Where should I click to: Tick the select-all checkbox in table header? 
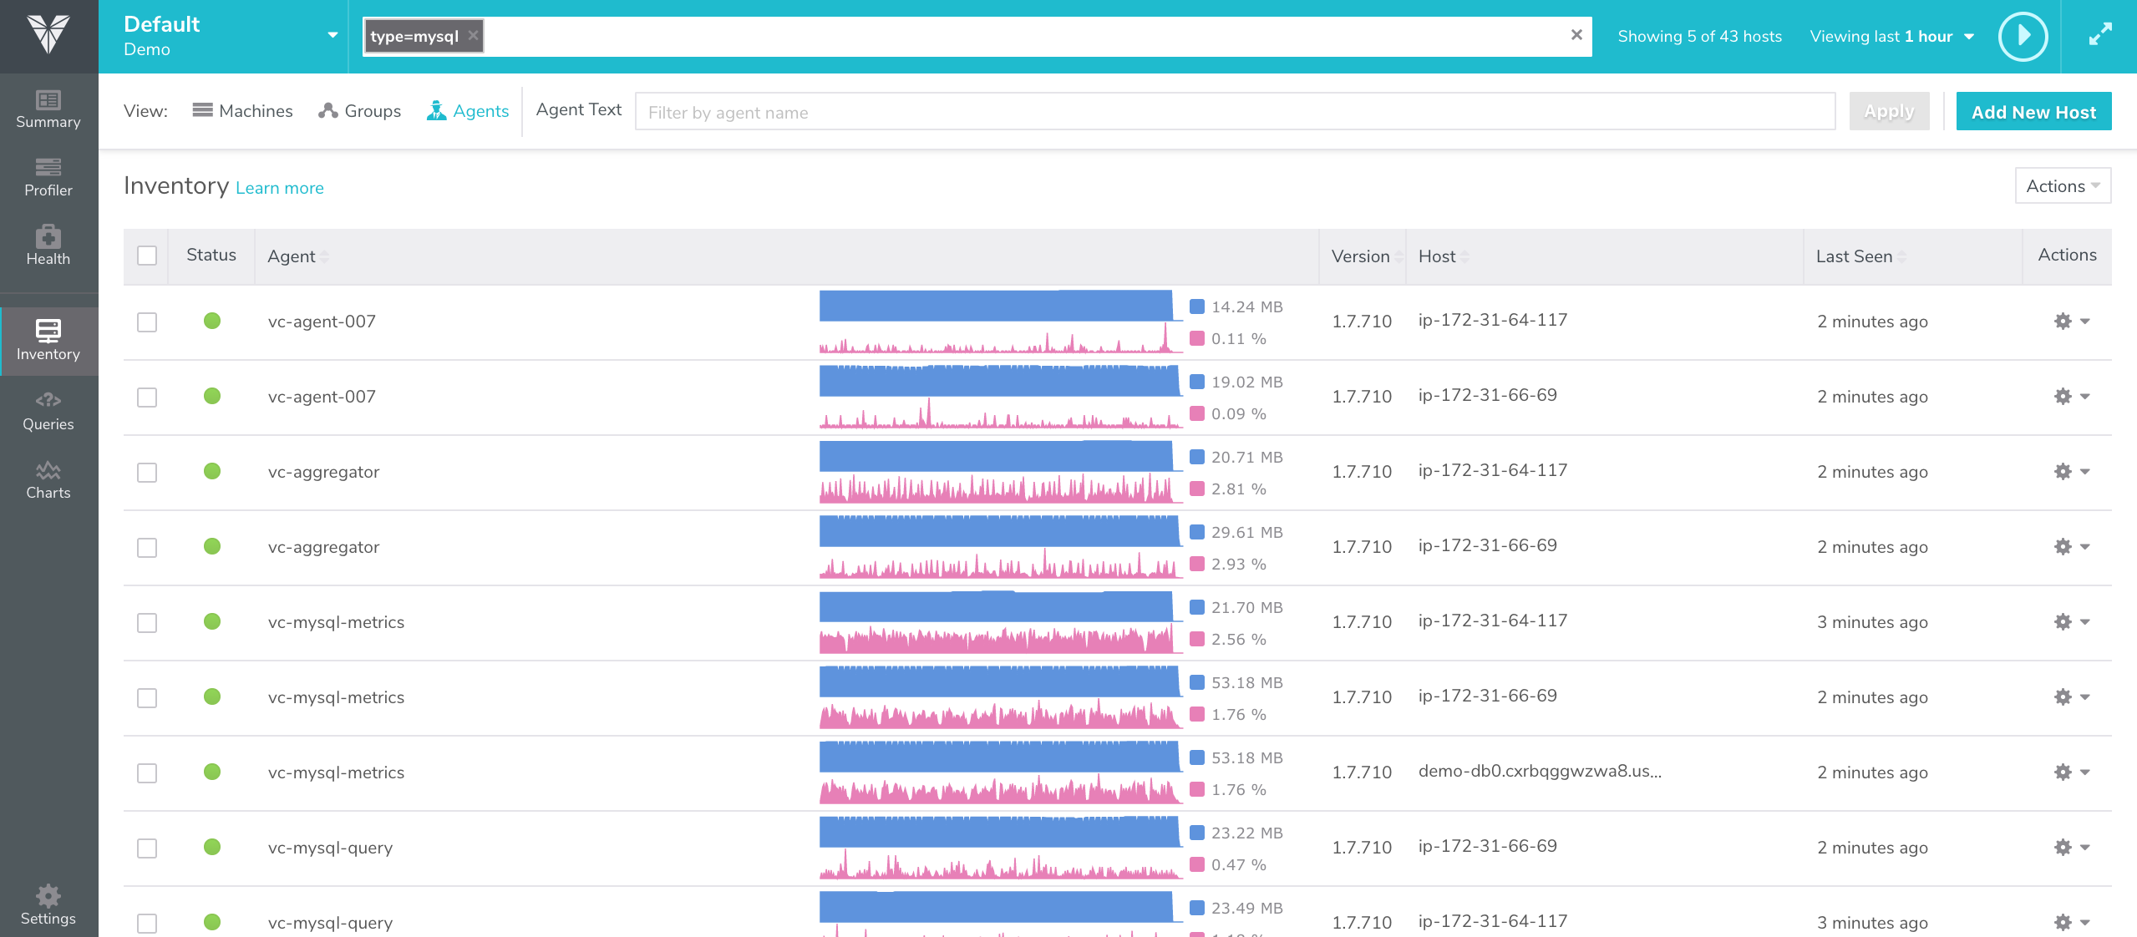point(147,256)
